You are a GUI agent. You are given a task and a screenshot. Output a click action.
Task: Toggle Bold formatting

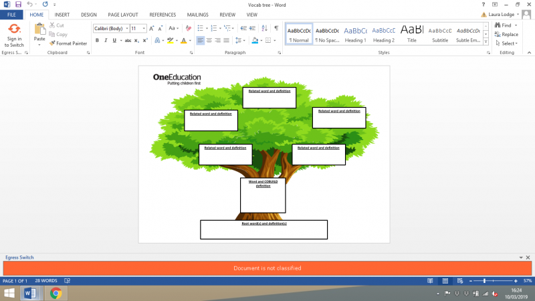97,40
